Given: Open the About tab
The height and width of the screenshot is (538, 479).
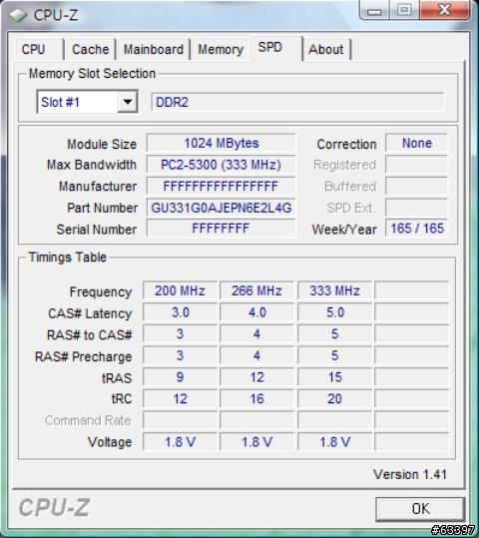Looking at the screenshot, I should pos(326,50).
